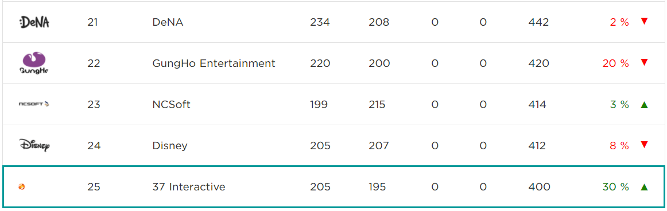Click total value 400 in highlighted row
This screenshot has height=211, width=667.
click(539, 187)
